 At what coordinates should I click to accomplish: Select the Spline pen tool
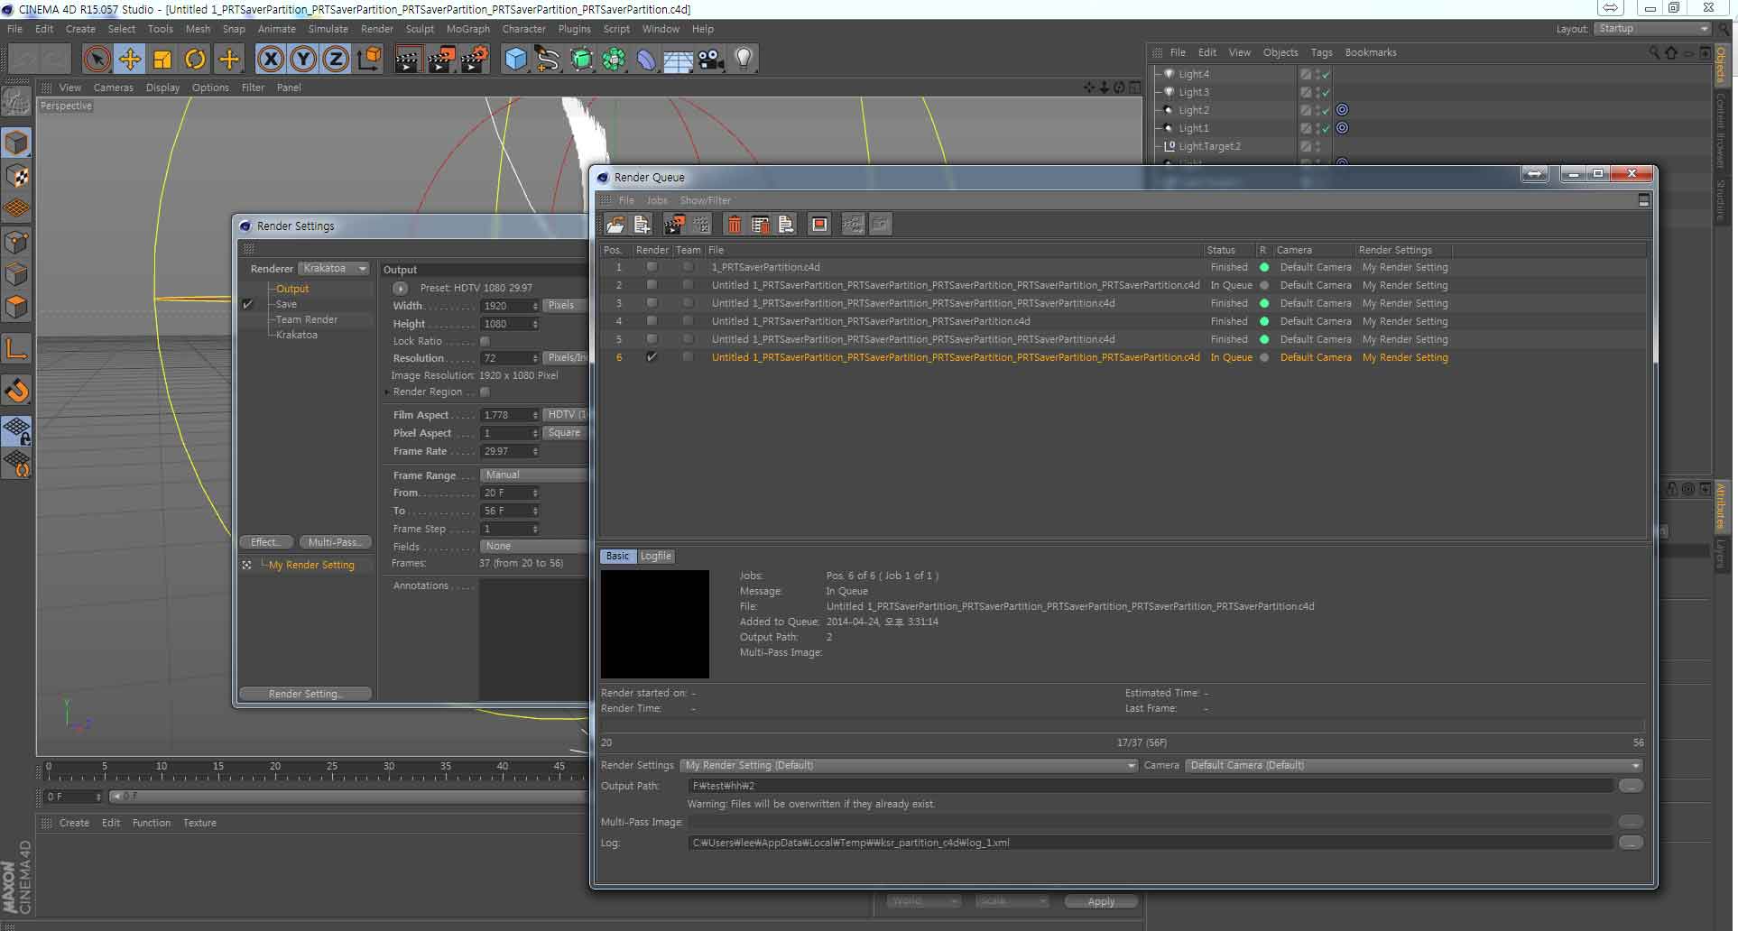pos(548,60)
